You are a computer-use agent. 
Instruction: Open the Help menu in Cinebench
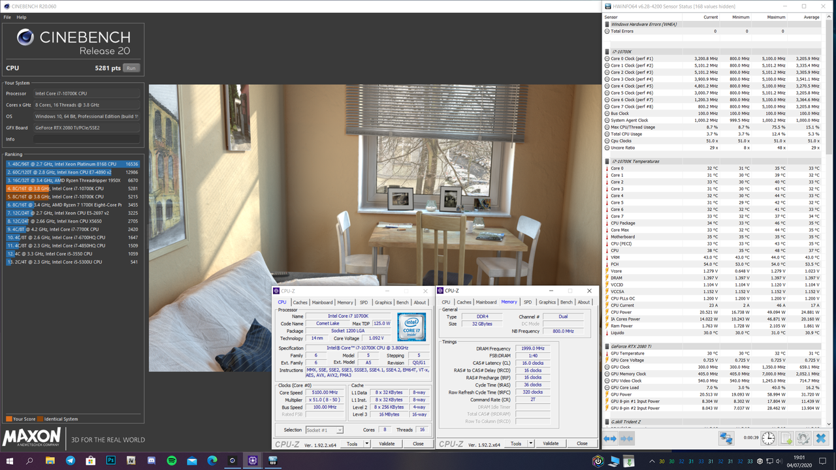point(22,17)
